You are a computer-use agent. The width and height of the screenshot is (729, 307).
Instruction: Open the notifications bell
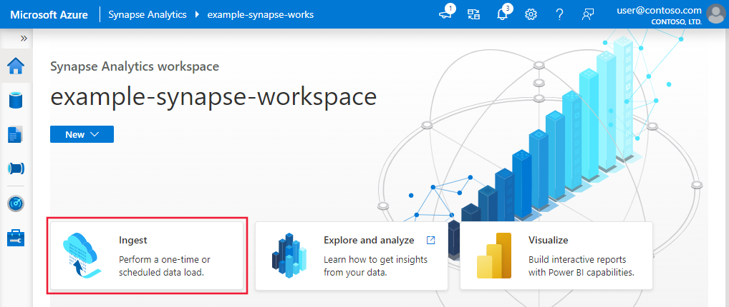tap(502, 14)
